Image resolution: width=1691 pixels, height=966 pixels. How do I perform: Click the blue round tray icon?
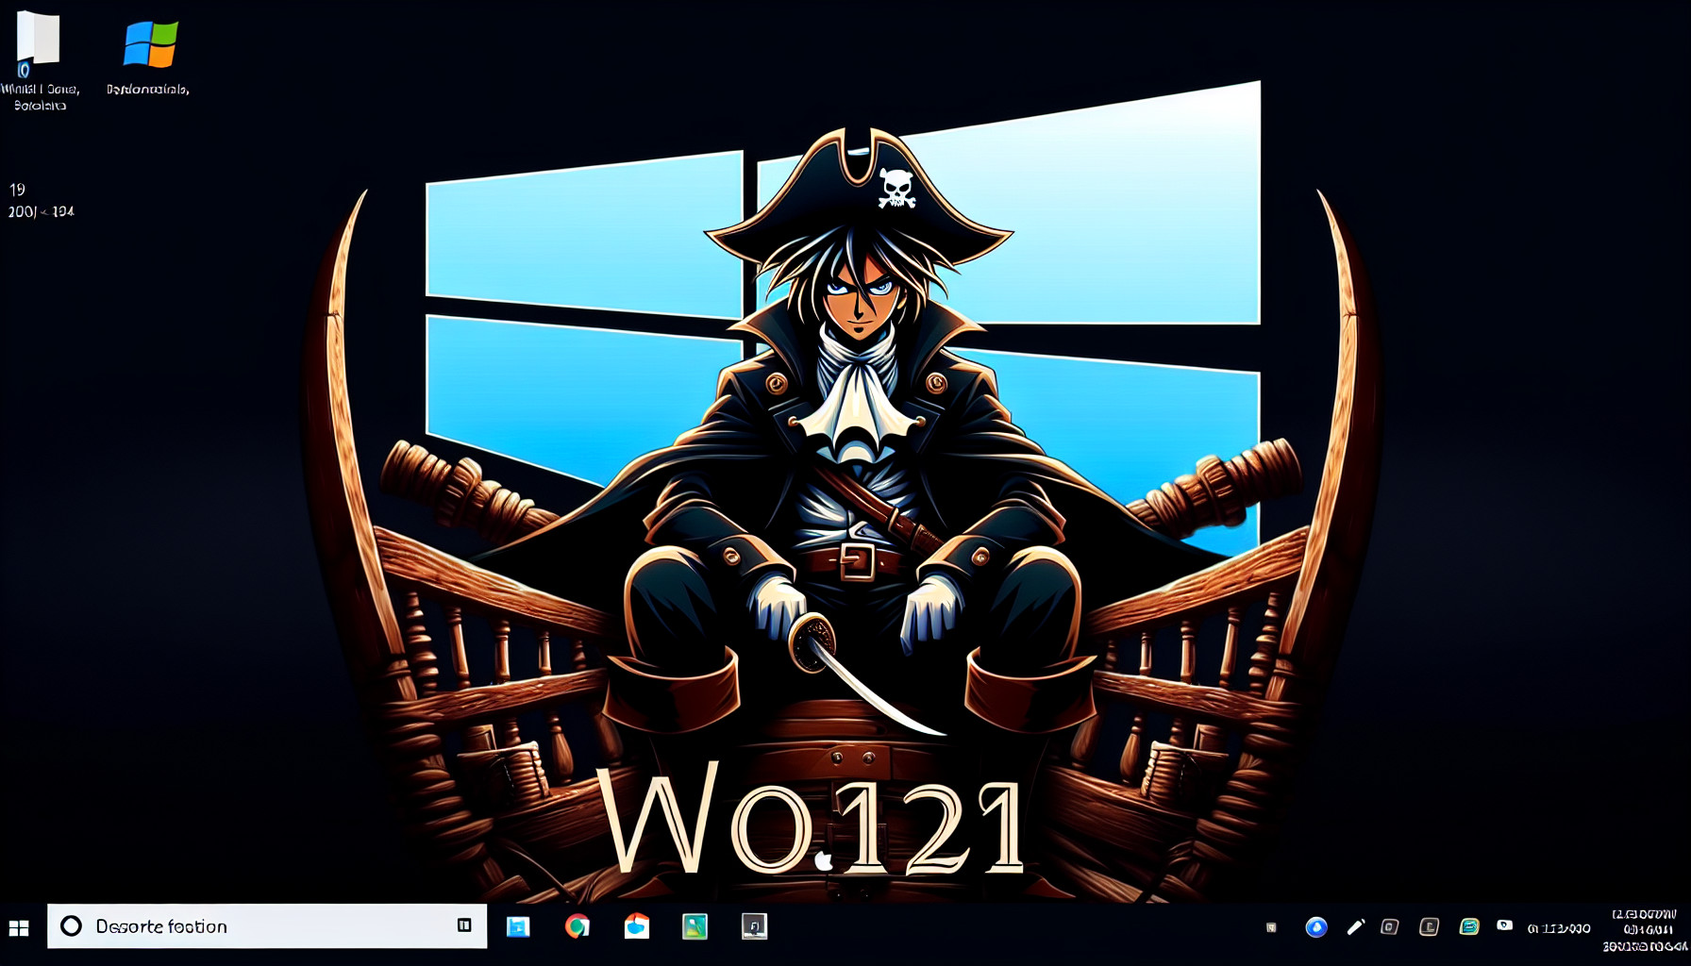[x=1316, y=927]
